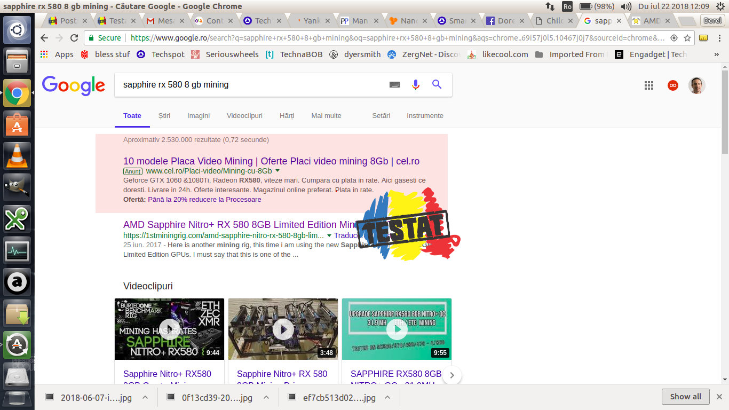Open dropdown arrow next to 1stminingrig URL
This screenshot has height=410, width=729.
(x=329, y=235)
